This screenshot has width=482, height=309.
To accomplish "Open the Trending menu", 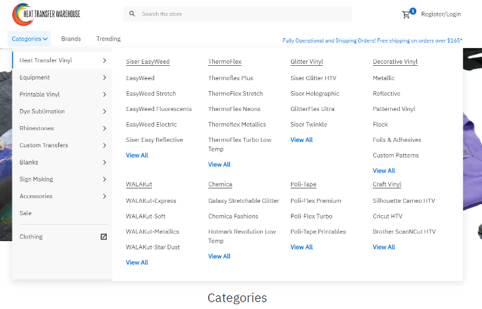I will [x=108, y=39].
